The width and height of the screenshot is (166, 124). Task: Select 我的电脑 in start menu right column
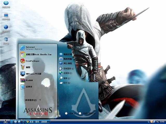65,59
